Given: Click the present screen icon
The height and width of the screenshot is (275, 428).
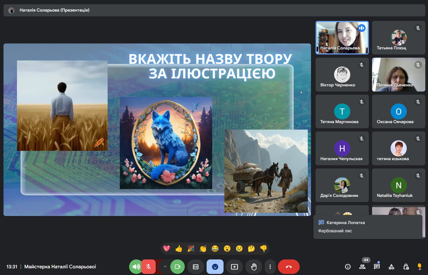Looking at the screenshot, I should tap(234, 267).
